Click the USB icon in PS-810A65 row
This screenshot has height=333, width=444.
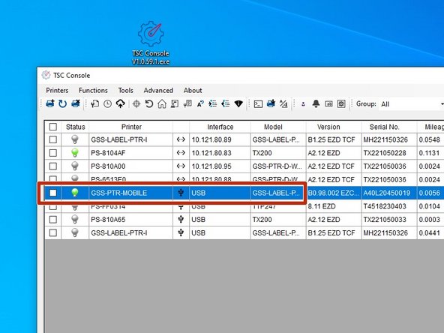pos(181,219)
